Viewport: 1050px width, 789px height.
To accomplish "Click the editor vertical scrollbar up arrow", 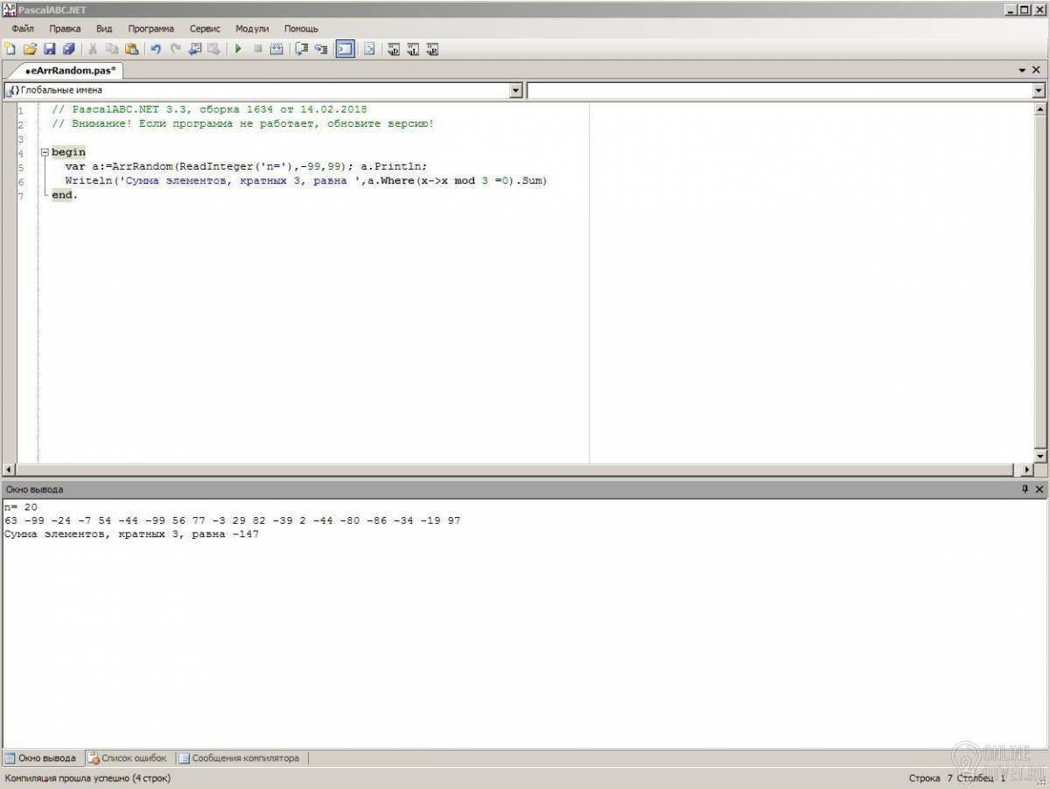I will click(x=1039, y=109).
